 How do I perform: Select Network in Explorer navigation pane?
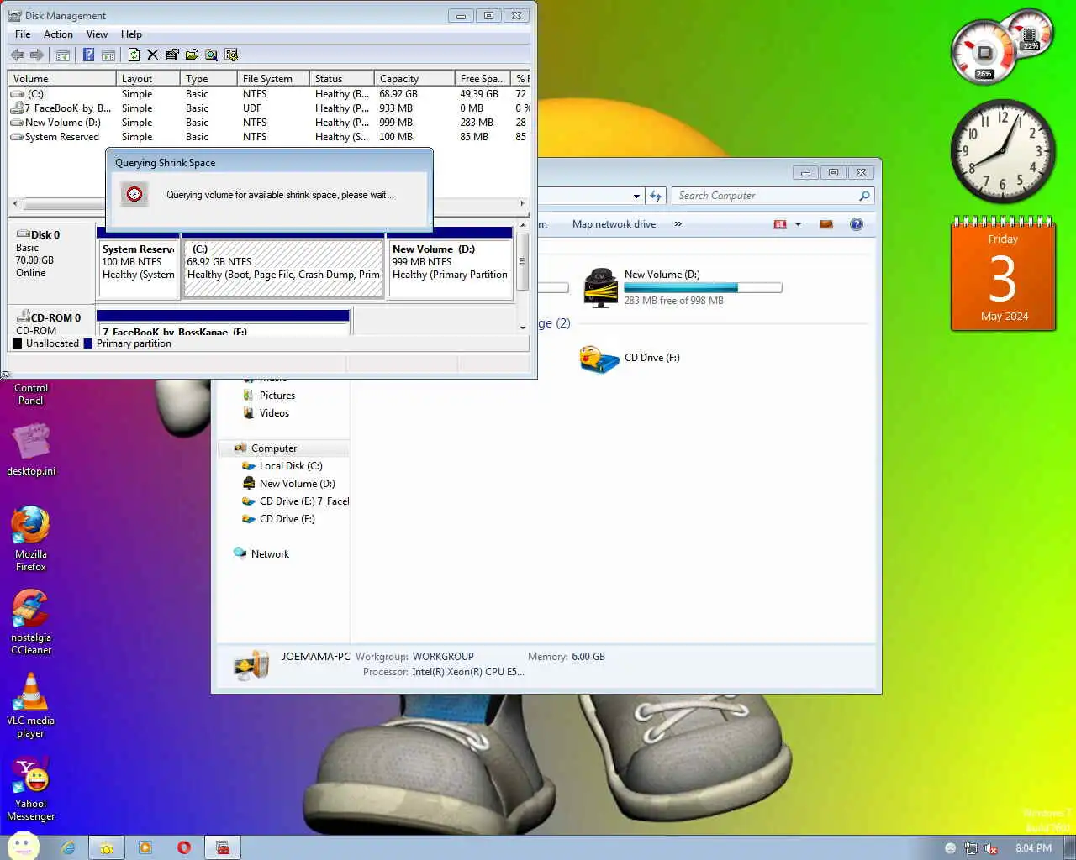[x=261, y=554]
